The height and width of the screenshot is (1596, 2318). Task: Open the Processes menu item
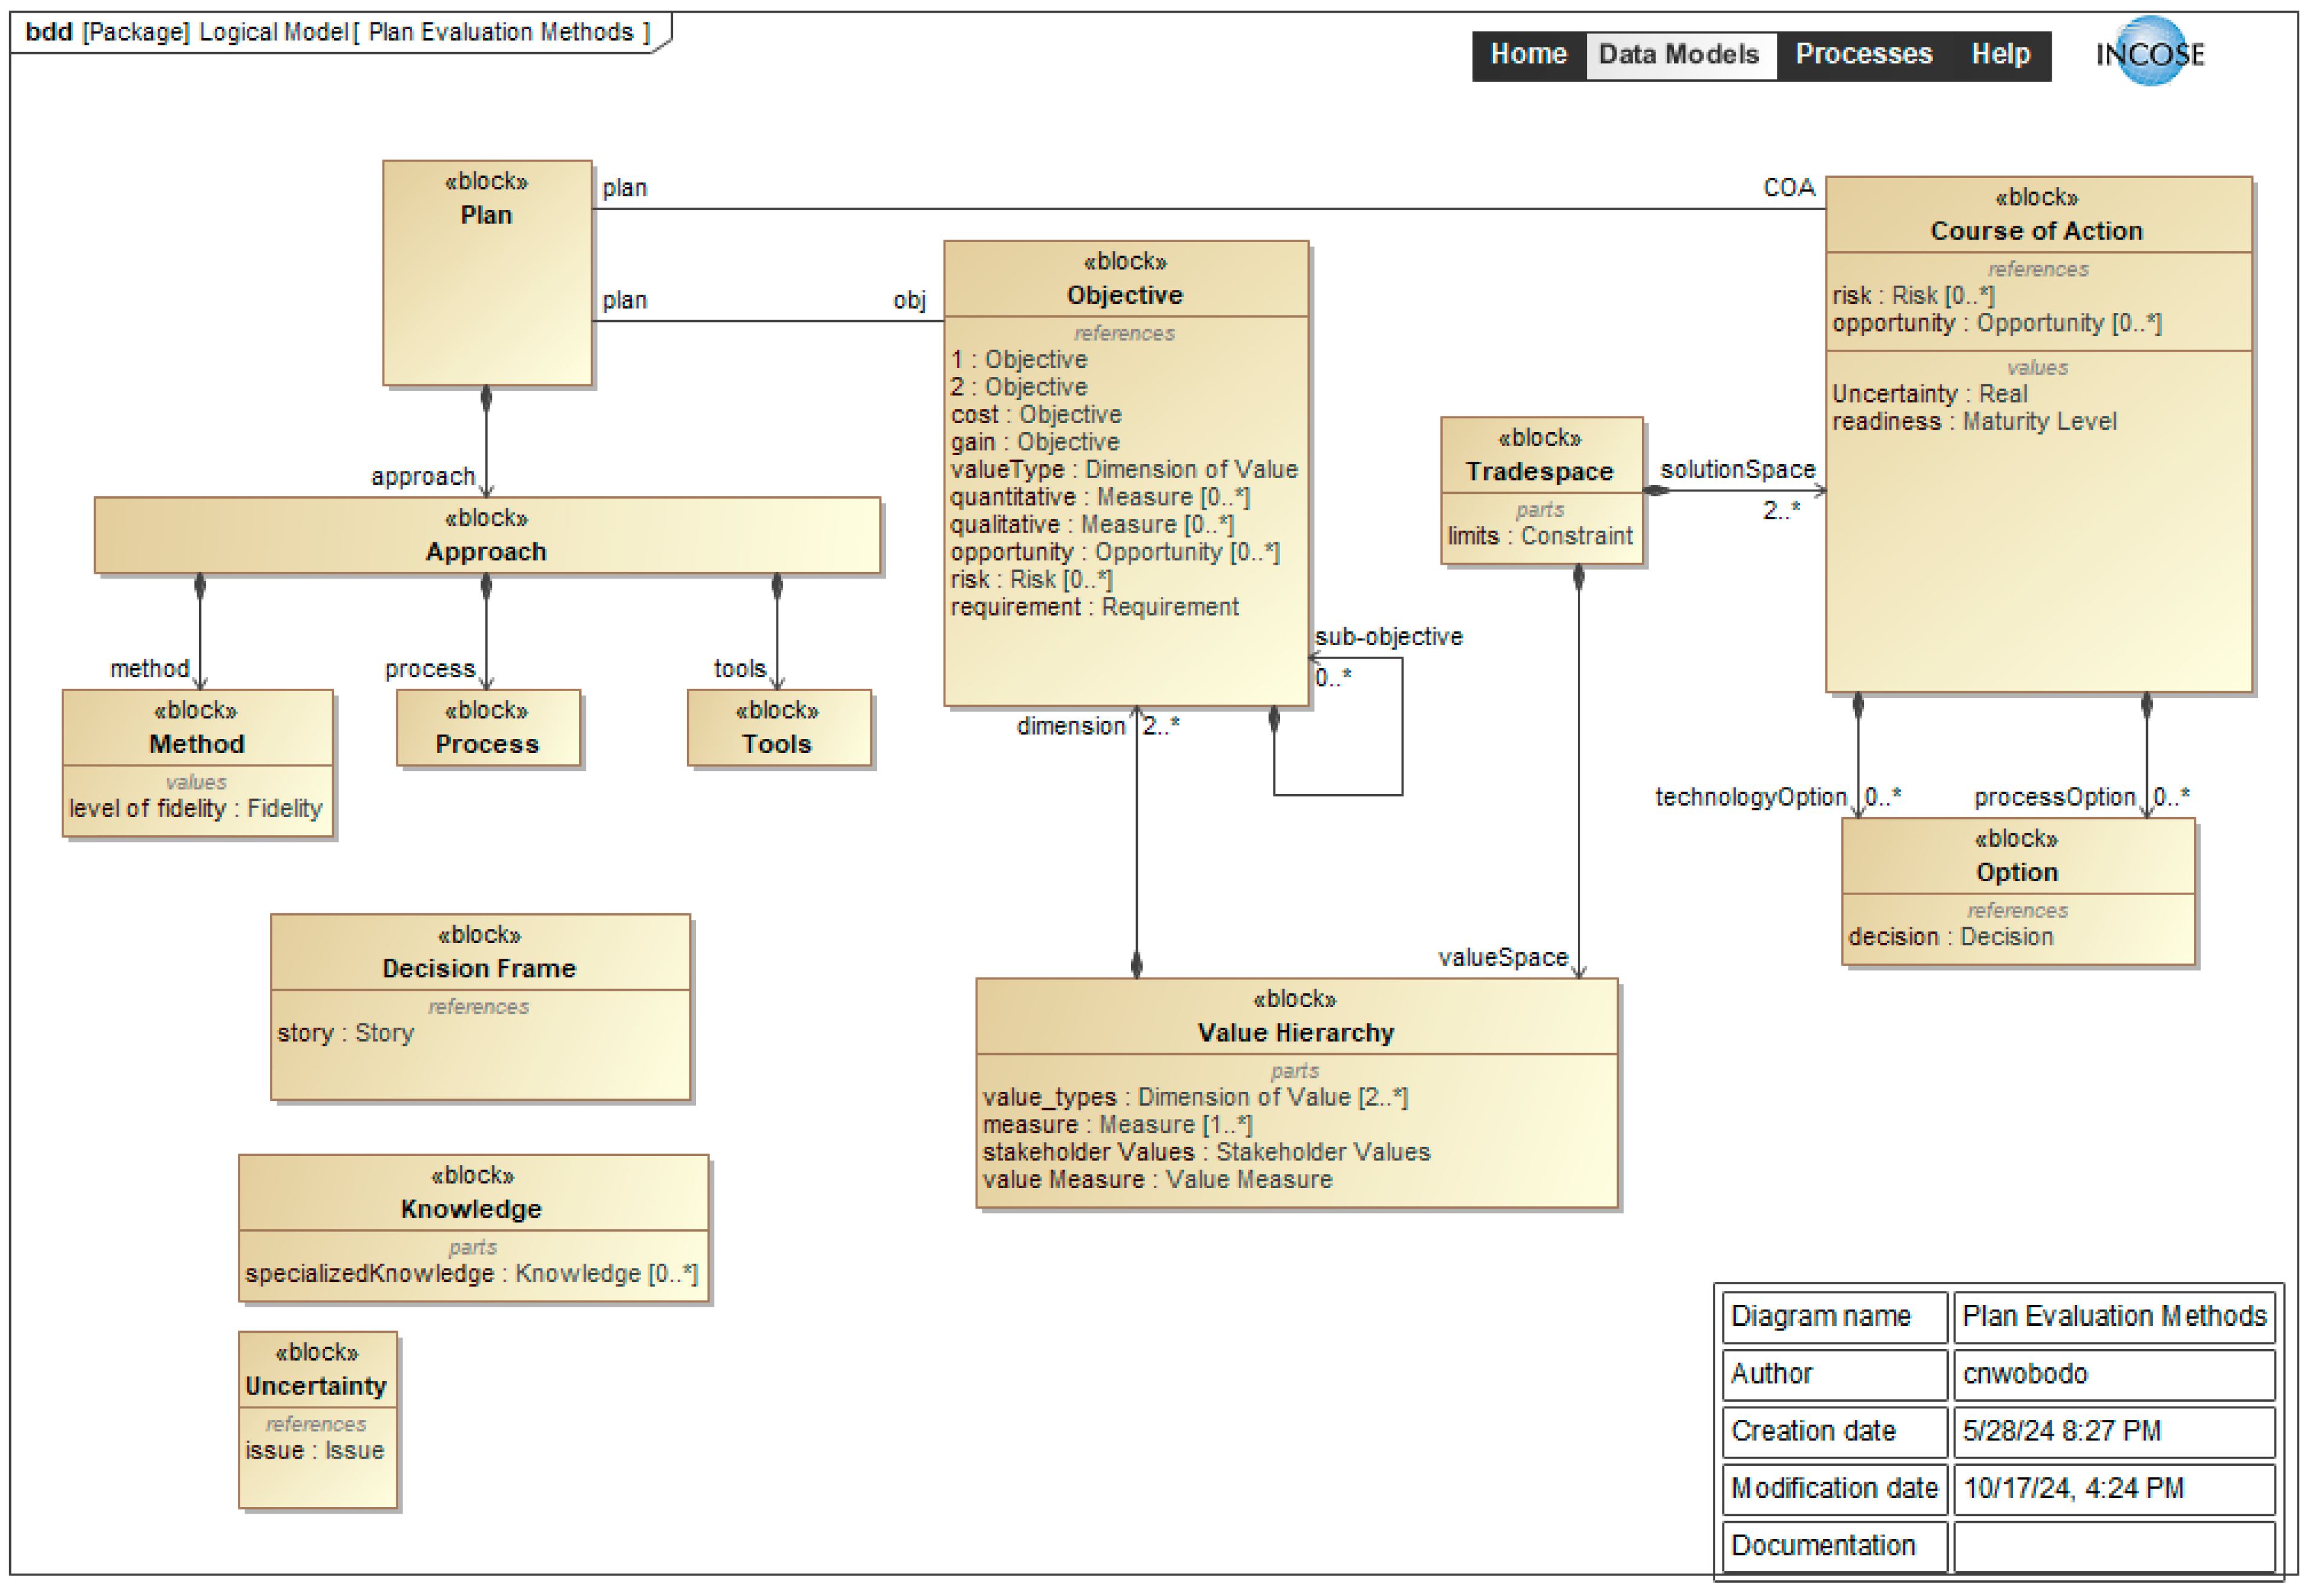pos(1863,54)
